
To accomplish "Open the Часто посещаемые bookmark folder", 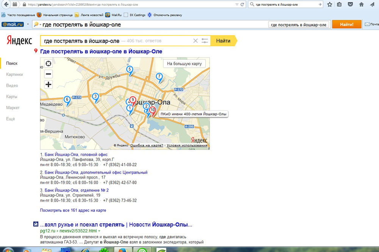I will tap(18, 15).
